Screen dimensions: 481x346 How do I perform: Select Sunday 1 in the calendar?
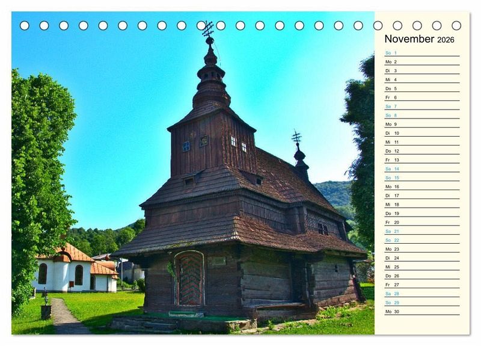coord(421,53)
